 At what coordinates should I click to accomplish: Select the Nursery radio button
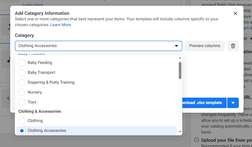tap(22, 92)
